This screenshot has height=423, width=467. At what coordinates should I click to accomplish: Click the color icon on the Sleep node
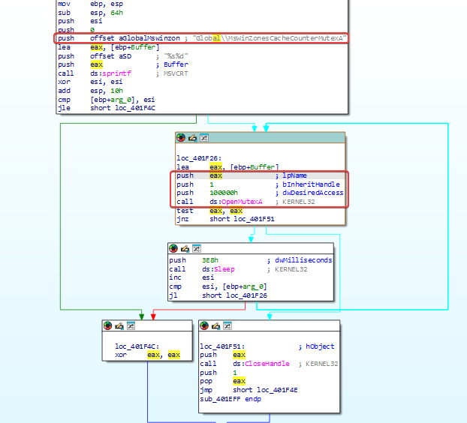tap(173, 248)
